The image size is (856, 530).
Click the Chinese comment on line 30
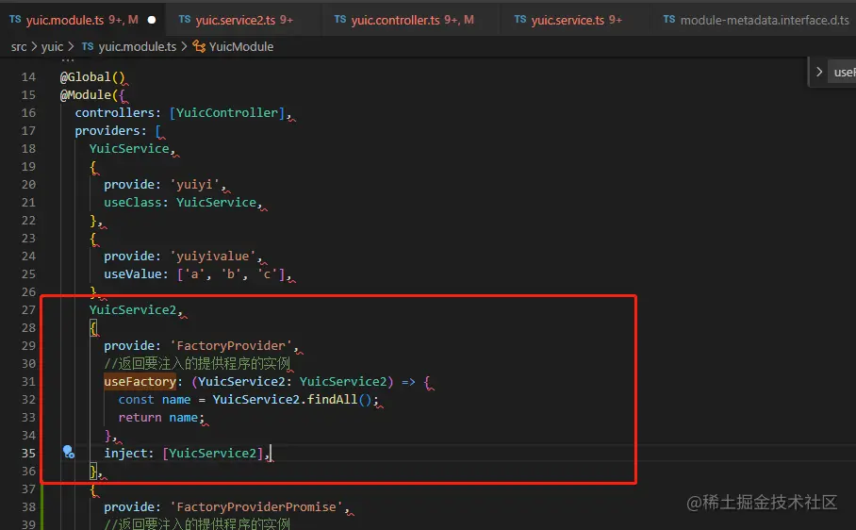(197, 364)
